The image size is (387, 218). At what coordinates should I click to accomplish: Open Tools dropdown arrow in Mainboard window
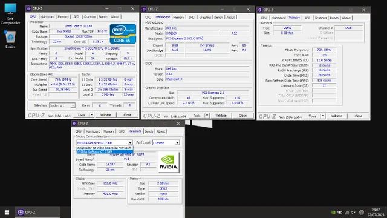point(207,116)
